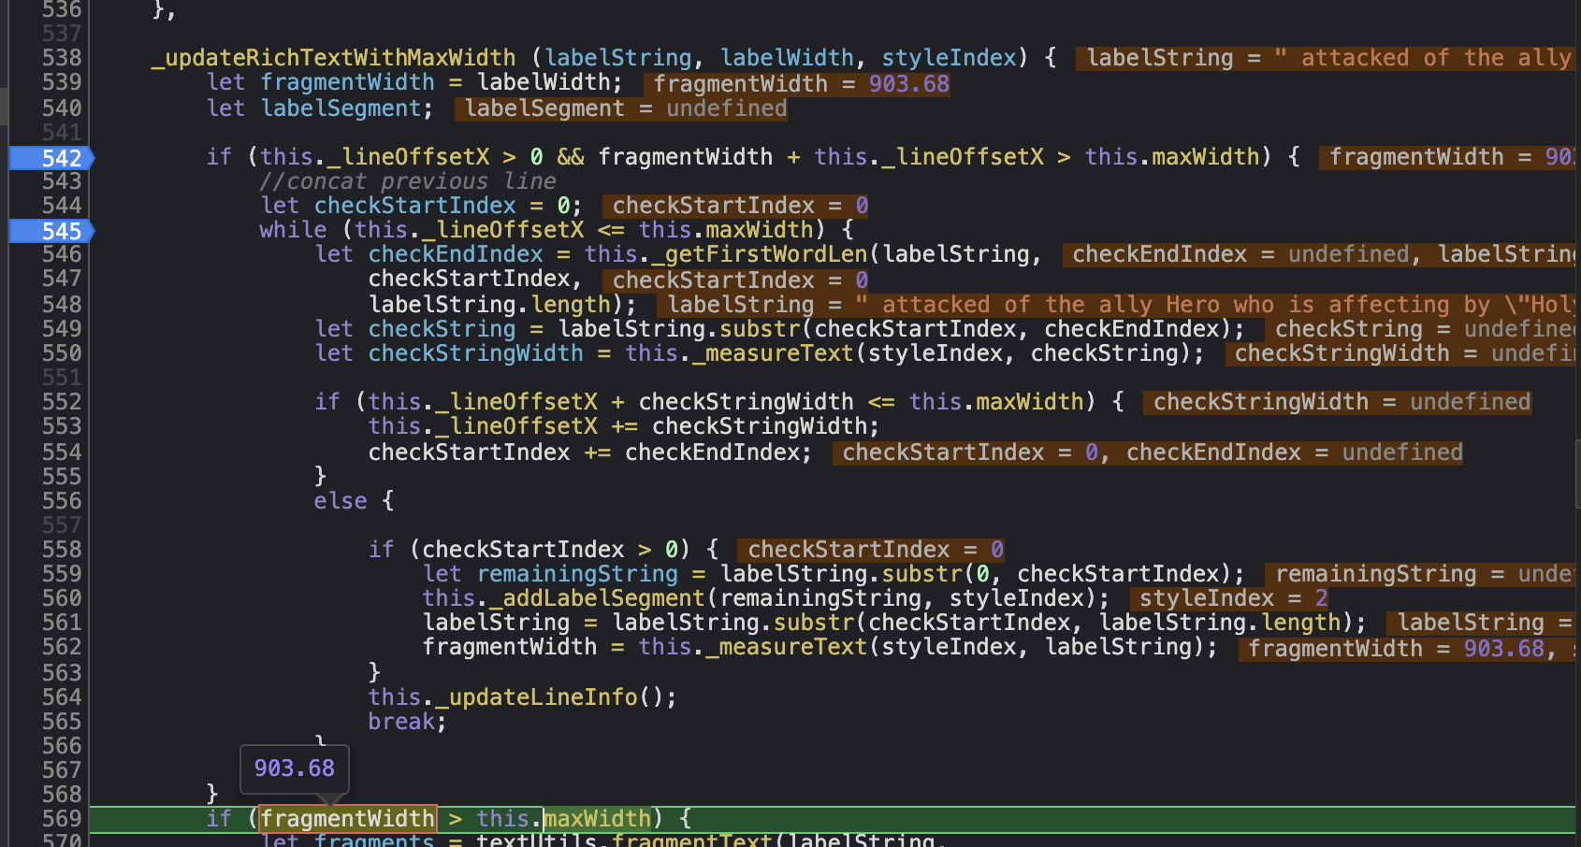Click line number 562 in the gutter
Image resolution: width=1581 pixels, height=847 pixels.
click(x=62, y=647)
